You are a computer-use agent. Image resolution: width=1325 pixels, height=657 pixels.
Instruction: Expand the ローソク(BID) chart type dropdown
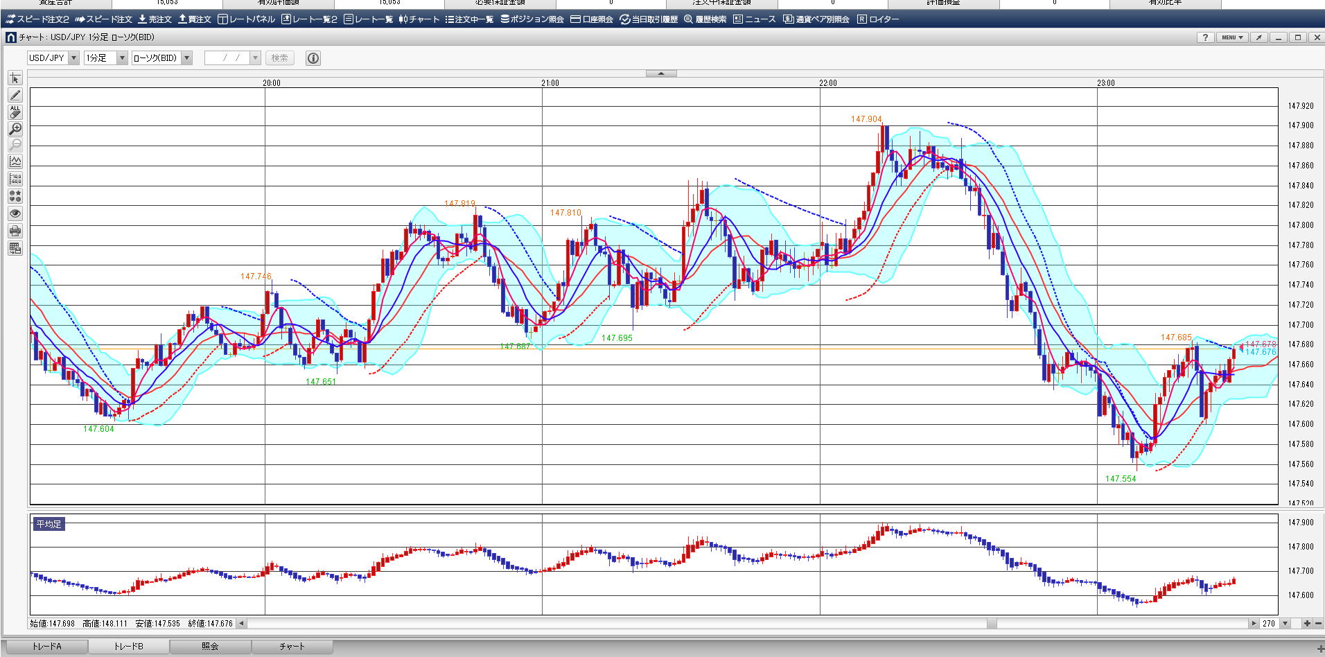[x=186, y=58]
